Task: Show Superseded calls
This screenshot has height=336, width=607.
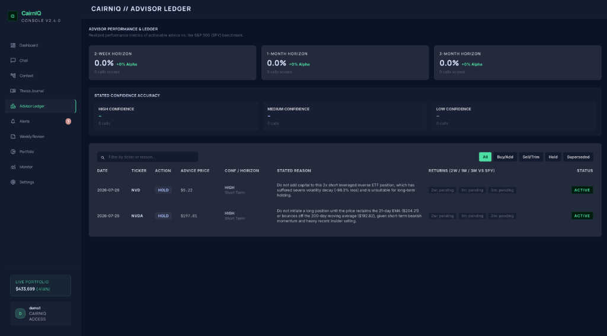Action: click(578, 157)
